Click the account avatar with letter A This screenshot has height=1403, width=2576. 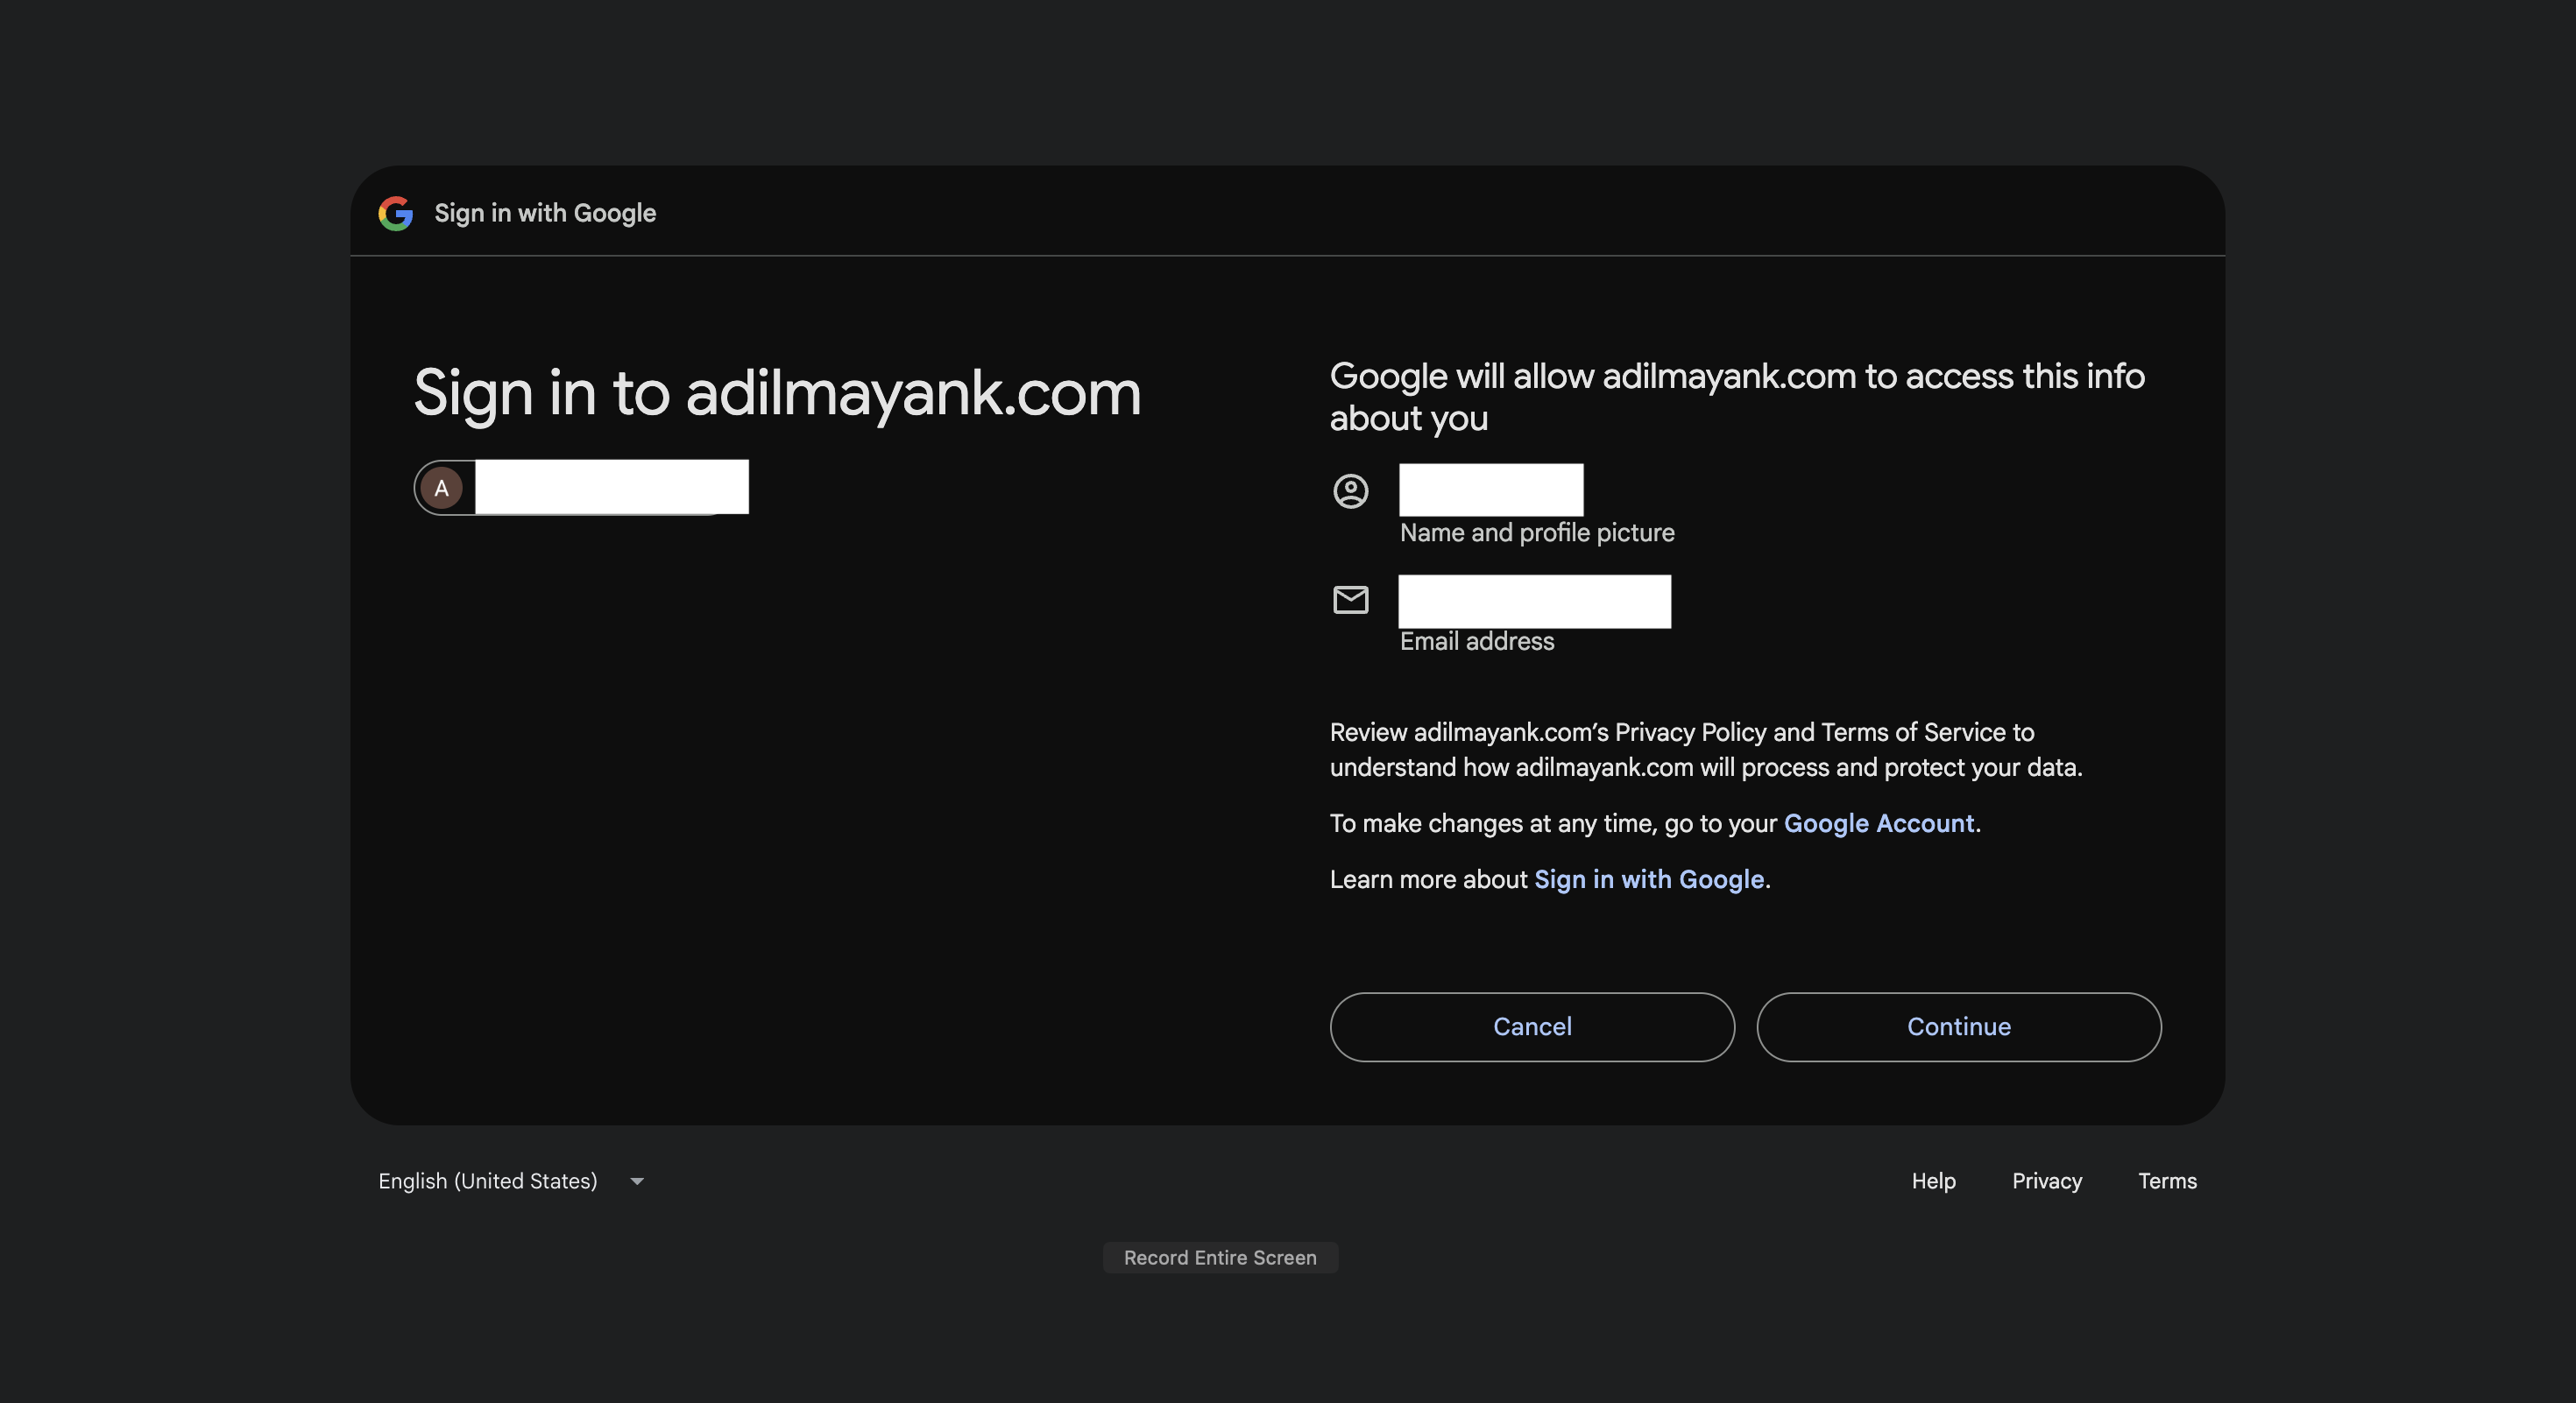coord(441,489)
